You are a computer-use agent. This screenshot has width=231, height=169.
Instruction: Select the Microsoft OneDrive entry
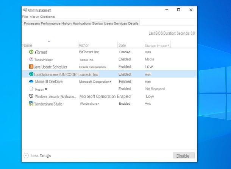point(49,82)
